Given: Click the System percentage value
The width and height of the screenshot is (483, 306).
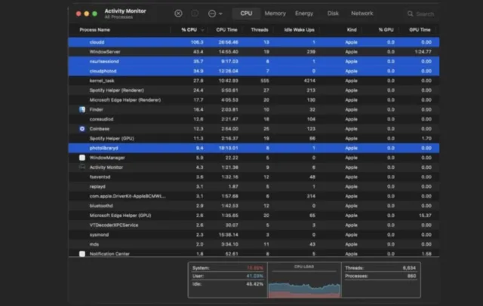Looking at the screenshot, I should point(255,268).
